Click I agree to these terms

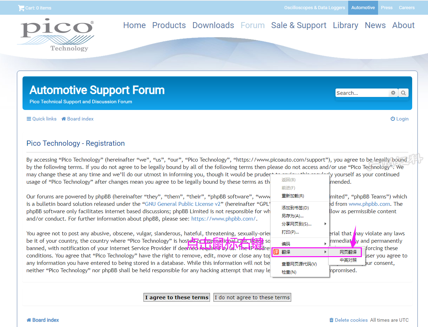(177, 297)
